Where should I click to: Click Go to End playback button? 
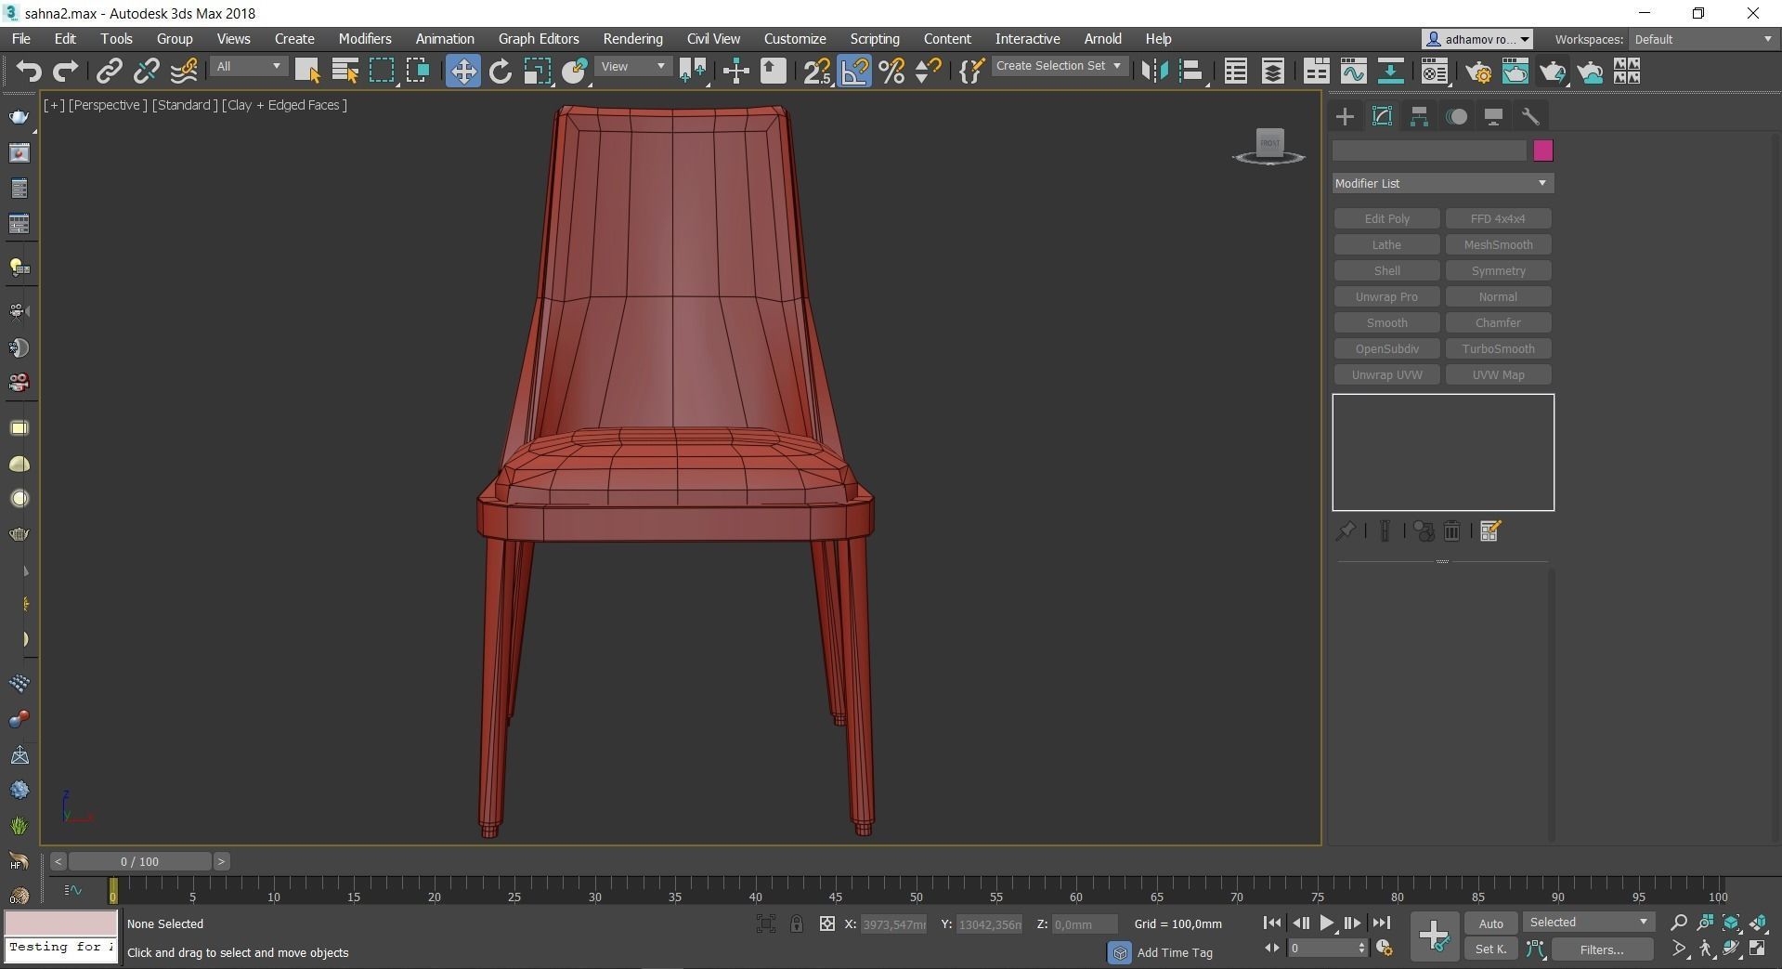tap(1382, 923)
